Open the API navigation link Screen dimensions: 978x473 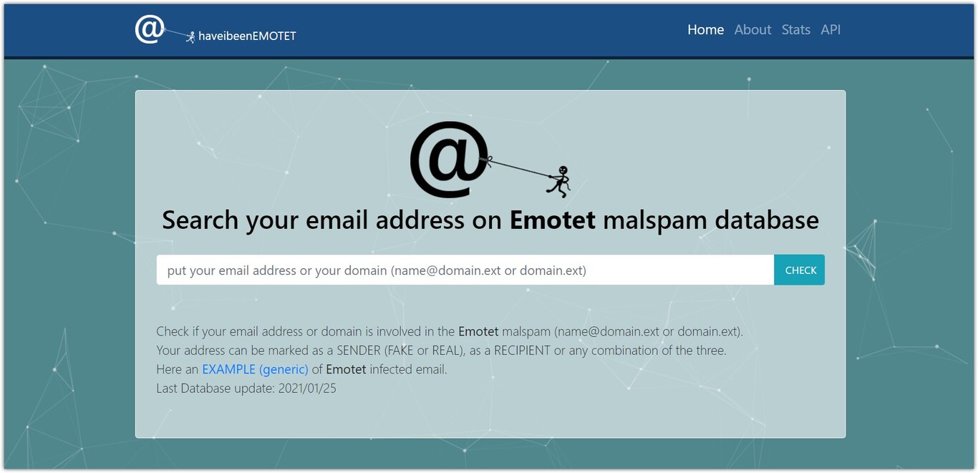point(831,29)
